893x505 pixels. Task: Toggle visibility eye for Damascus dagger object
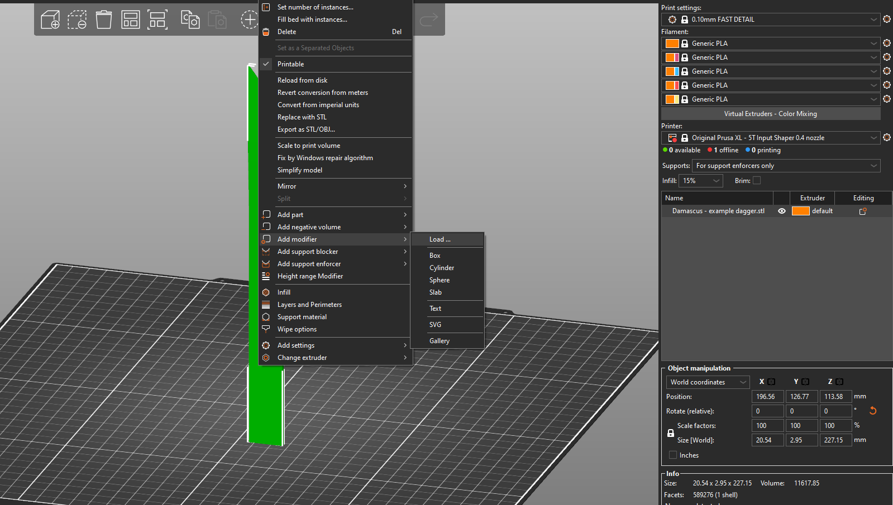782,211
